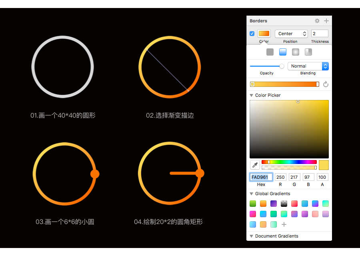Viewport: 360px width, 256px height.
Task: Open the Borders settings gear menu
Action: 317,21
